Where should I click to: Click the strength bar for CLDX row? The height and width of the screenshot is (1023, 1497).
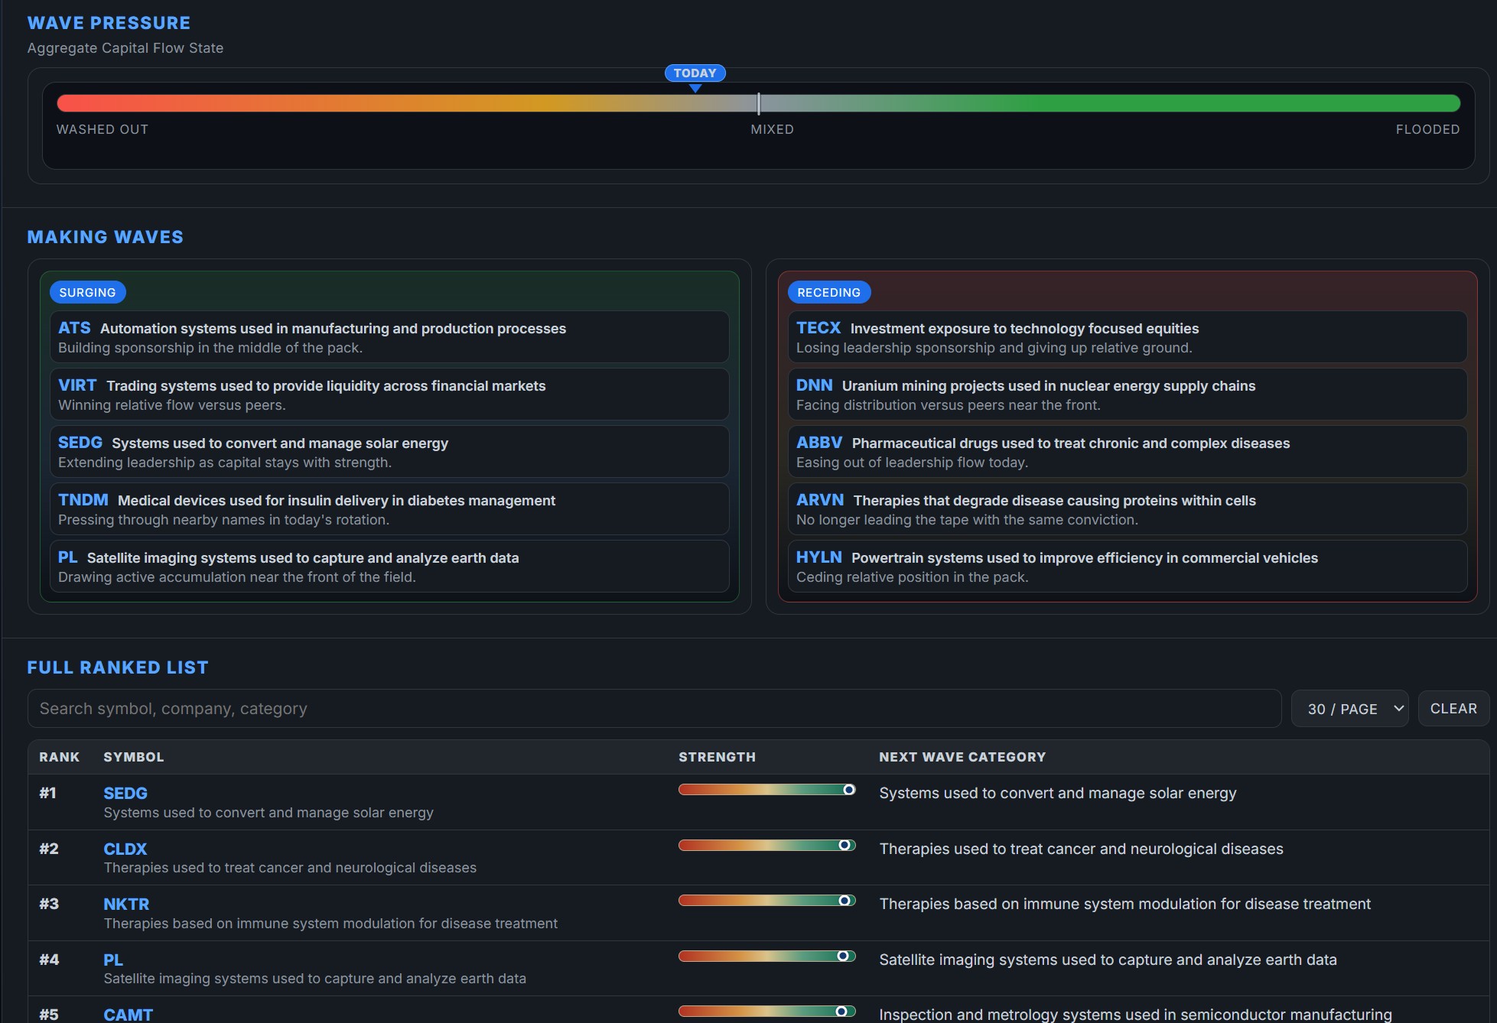click(x=766, y=846)
